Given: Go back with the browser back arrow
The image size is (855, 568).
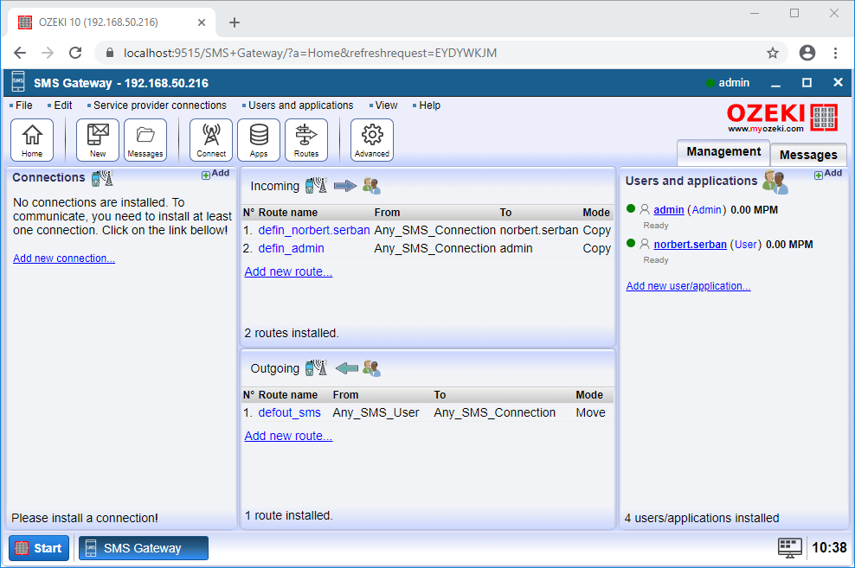Looking at the screenshot, I should click(20, 53).
